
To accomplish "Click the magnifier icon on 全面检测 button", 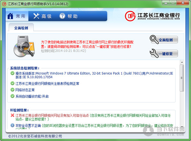I will click(x=154, y=39).
